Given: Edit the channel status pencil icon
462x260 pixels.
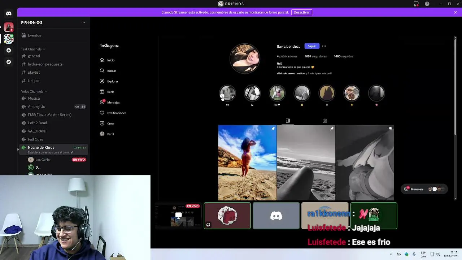Looking at the screenshot, I should tap(72, 152).
